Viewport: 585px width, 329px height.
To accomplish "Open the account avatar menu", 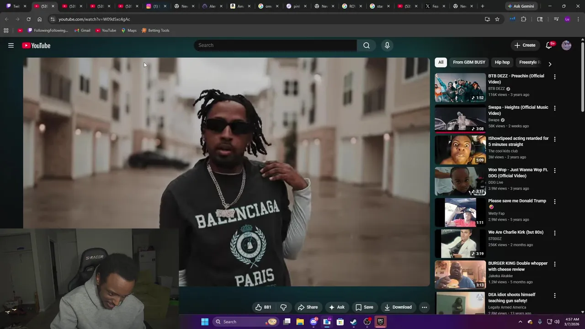I will [x=566, y=45].
